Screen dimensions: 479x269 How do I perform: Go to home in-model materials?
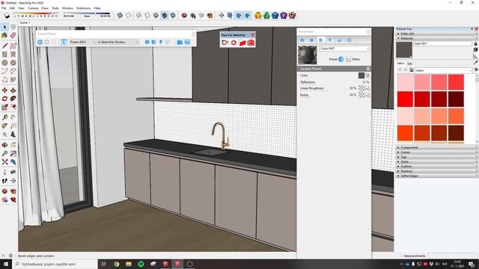(412, 70)
